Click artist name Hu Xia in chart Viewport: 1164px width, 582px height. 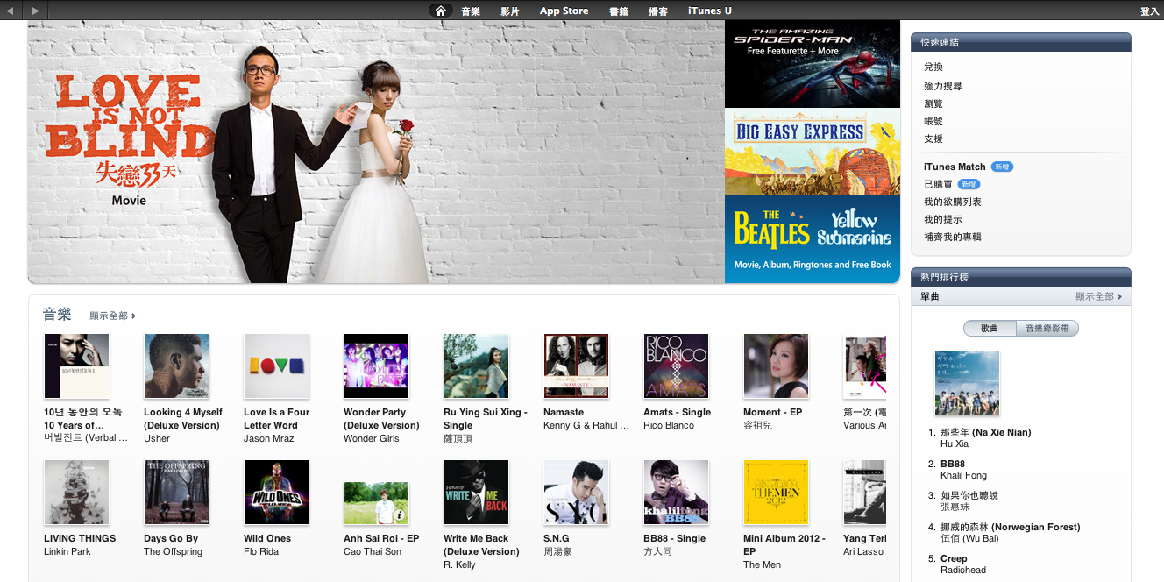point(954,444)
